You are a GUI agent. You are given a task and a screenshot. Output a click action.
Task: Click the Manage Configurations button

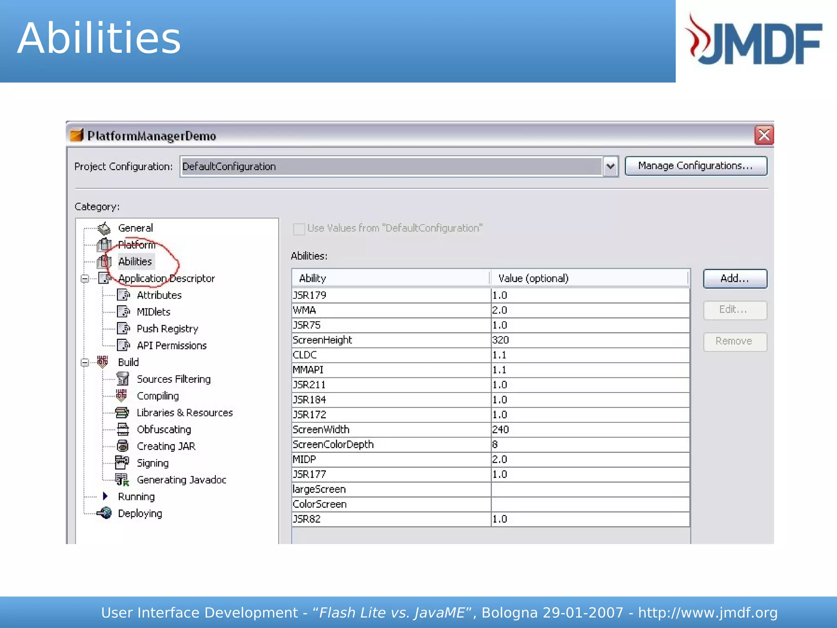696,166
